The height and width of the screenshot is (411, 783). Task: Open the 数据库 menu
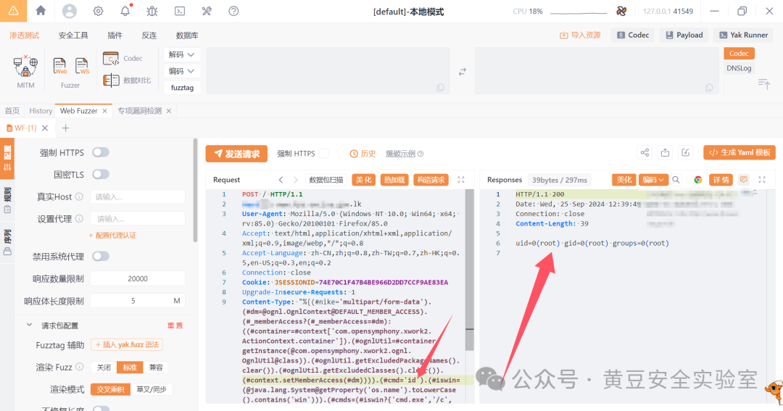pos(187,36)
